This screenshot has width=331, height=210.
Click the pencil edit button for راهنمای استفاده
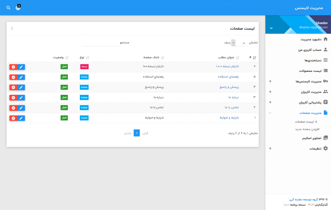[x=21, y=77]
